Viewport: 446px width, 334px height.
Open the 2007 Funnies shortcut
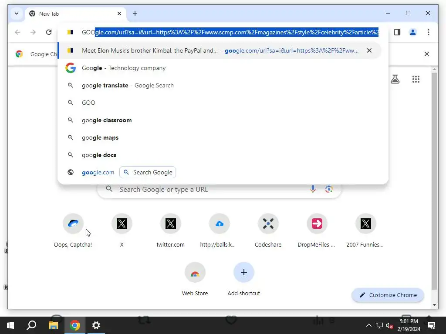click(365, 230)
